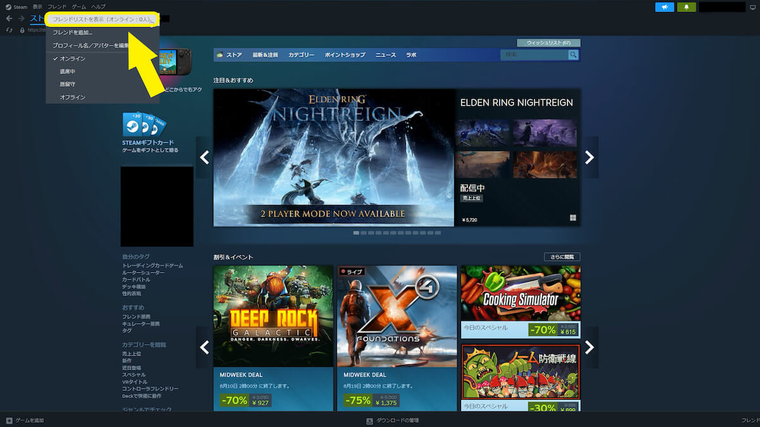Open トレーディングカードゲーム tag link
Image resolution: width=760 pixels, height=427 pixels.
click(153, 266)
